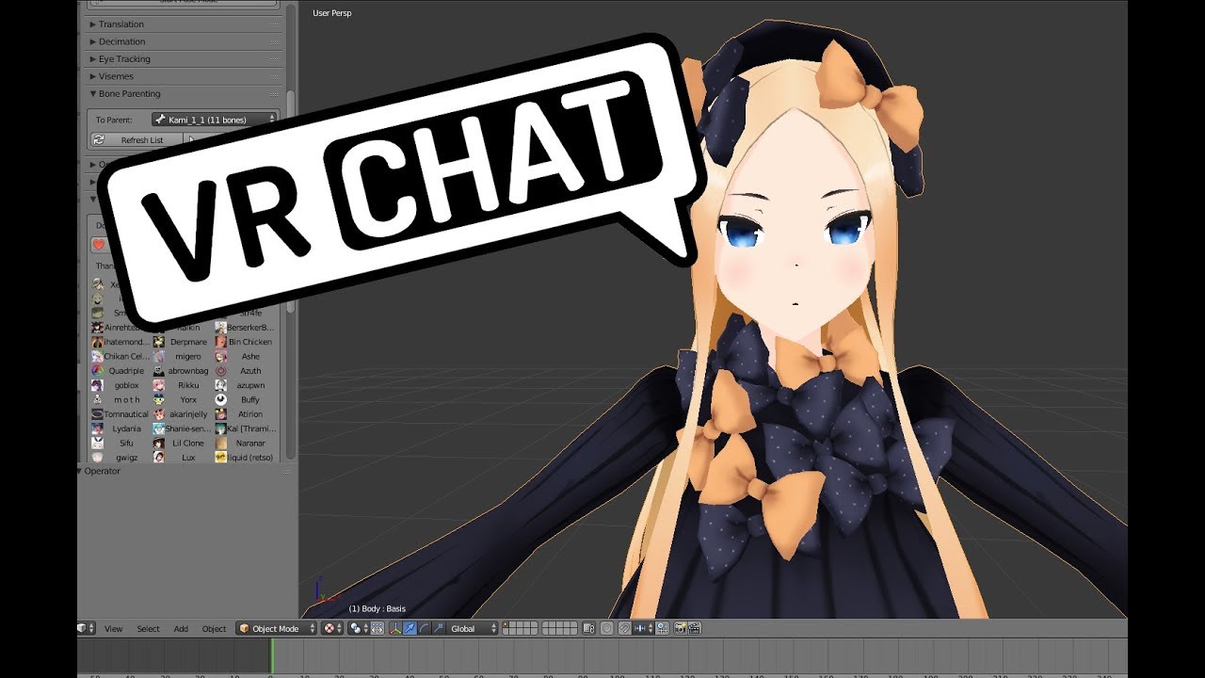Click the name 'akarinjelly' in credits
The image size is (1205, 678).
[x=188, y=414]
